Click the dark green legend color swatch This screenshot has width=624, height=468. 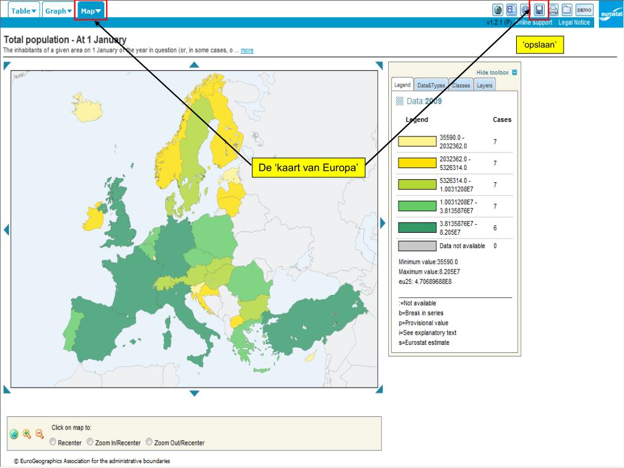[417, 228]
